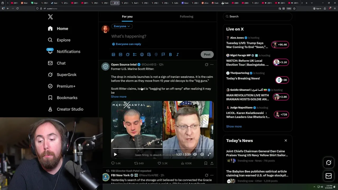Screen dimensions: 338x190
Task: Open the floating Grok button
Action: [328, 163]
